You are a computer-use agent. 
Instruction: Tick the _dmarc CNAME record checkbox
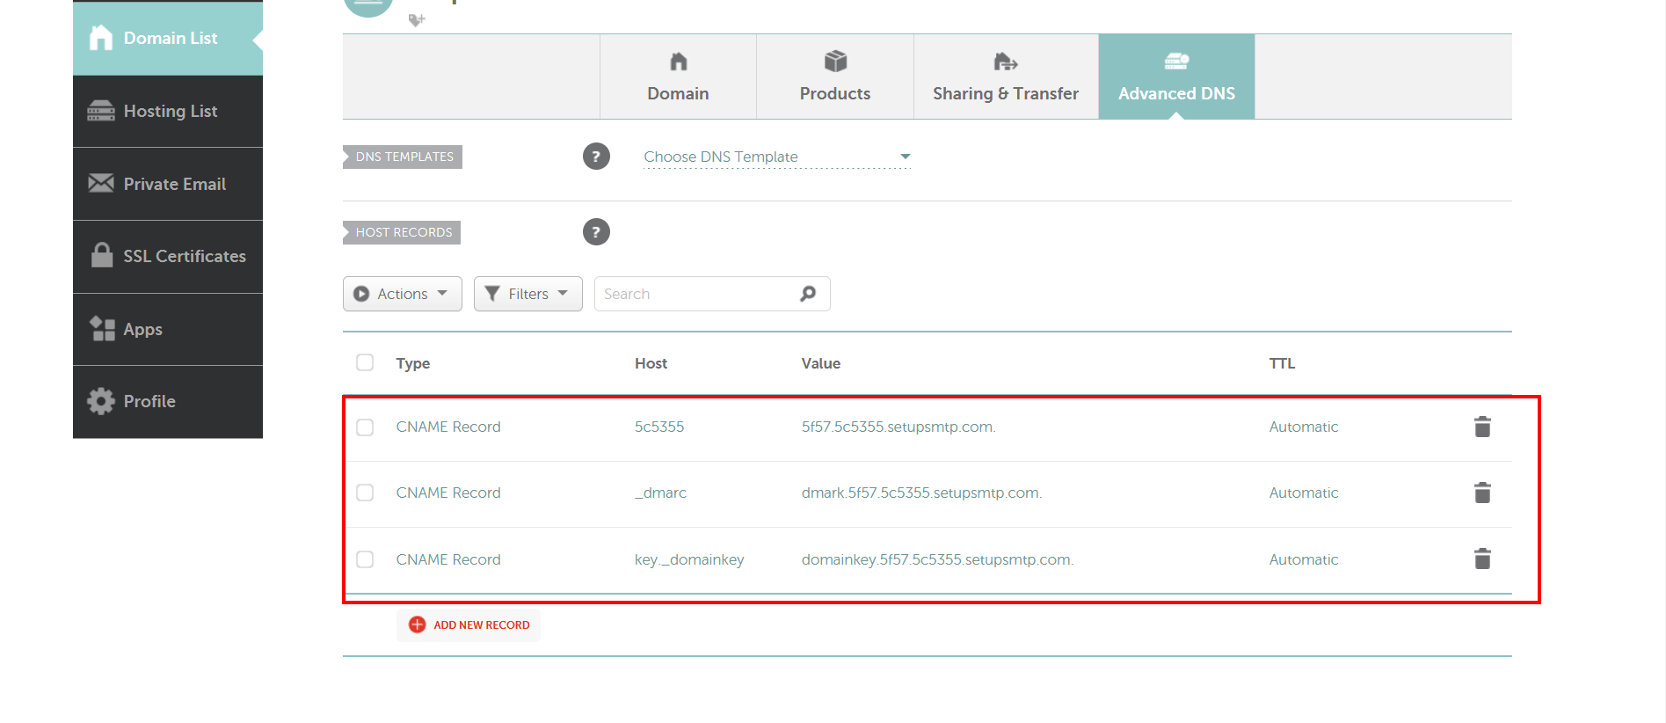(365, 493)
